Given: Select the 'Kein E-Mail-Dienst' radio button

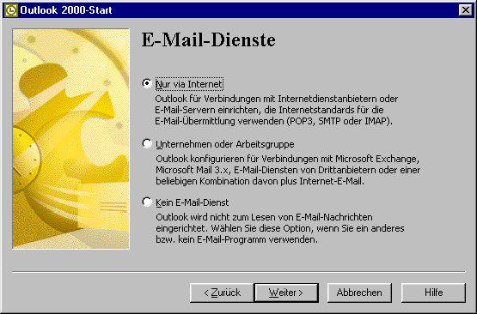Looking at the screenshot, I should [147, 202].
